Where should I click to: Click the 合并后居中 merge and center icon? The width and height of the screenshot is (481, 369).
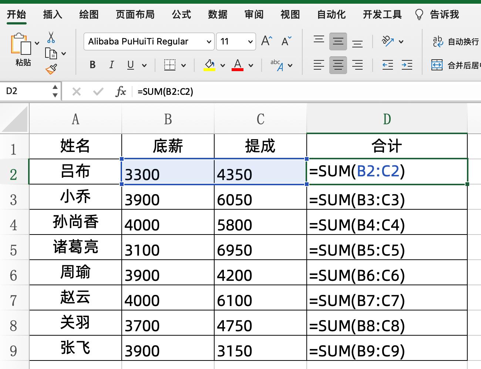[437, 65]
